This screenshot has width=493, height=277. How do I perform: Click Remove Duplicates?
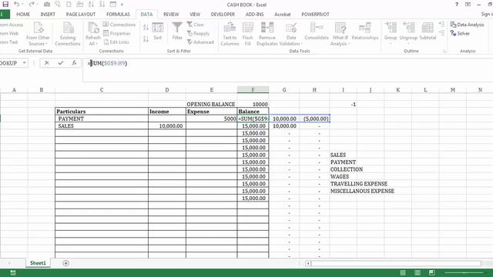click(267, 34)
